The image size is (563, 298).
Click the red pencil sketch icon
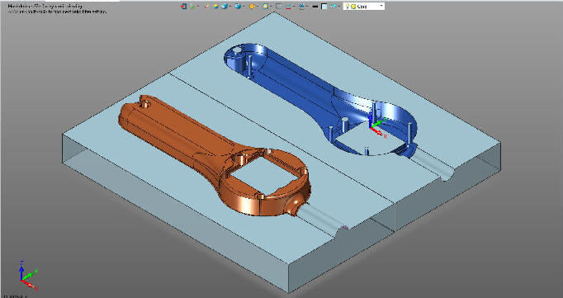click(207, 6)
